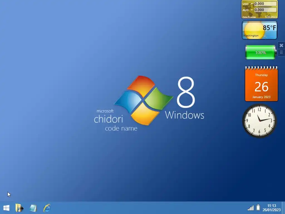Open the Data Provider link
285x214 pixels.
point(249,17)
